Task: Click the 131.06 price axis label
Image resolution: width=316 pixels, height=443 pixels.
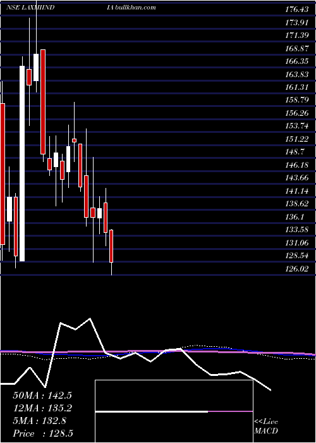Action: tap(296, 242)
